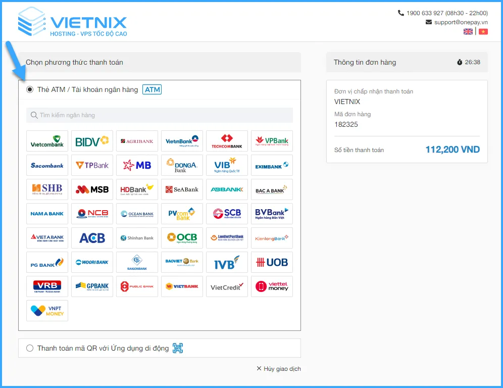Click the support@onepay.vn email link

(461, 22)
